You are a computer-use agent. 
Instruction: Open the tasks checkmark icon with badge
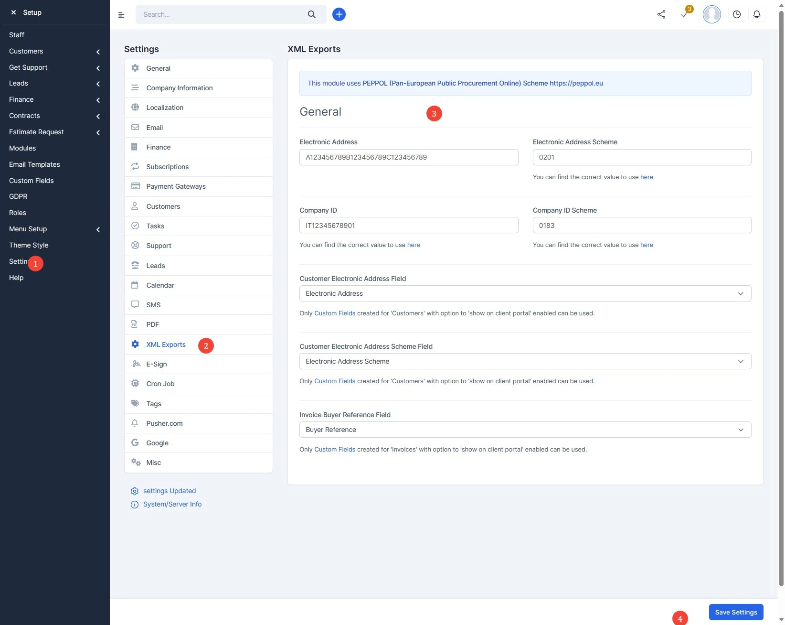click(x=684, y=14)
